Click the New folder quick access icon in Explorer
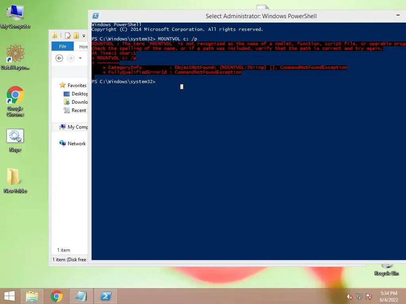 [x=76, y=36]
